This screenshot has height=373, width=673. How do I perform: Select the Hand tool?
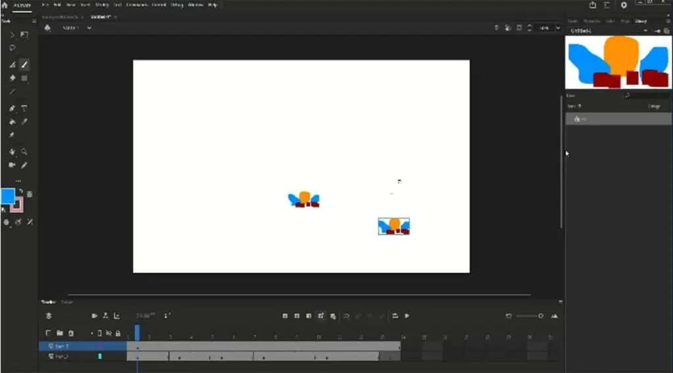tap(12, 152)
